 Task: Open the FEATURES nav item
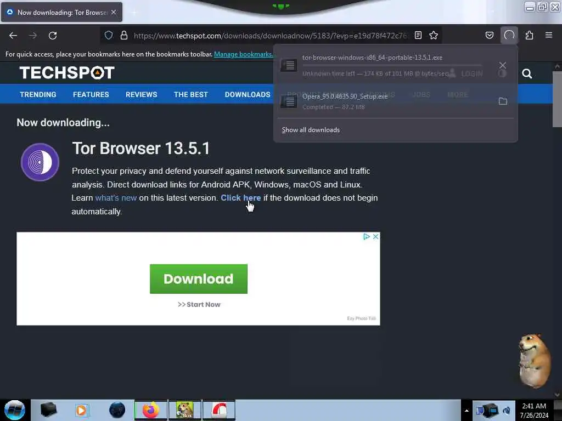(91, 94)
